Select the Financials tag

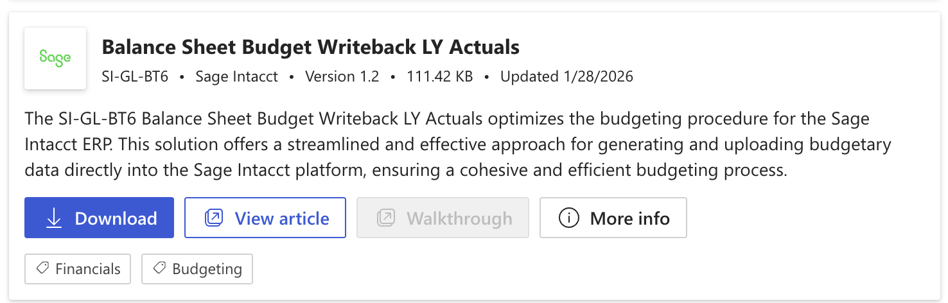78,269
